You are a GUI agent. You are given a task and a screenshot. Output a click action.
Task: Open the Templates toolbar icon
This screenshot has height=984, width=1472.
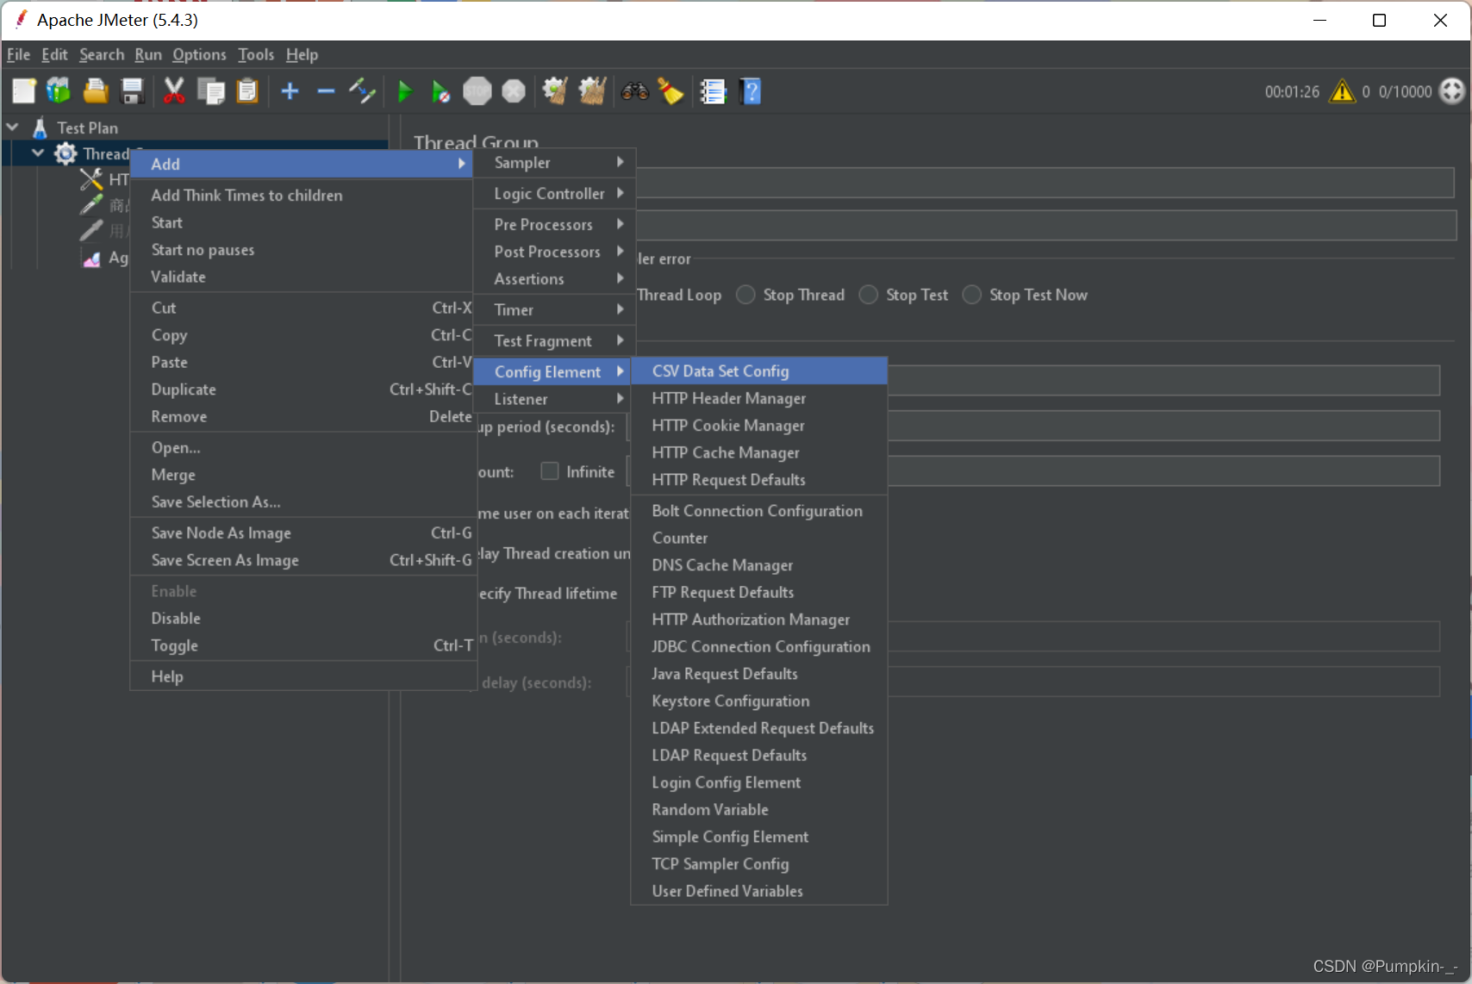pyautogui.click(x=59, y=90)
